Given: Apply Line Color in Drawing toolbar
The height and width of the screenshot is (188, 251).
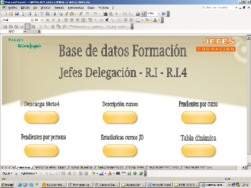Looking at the screenshot, I should point(101,173).
